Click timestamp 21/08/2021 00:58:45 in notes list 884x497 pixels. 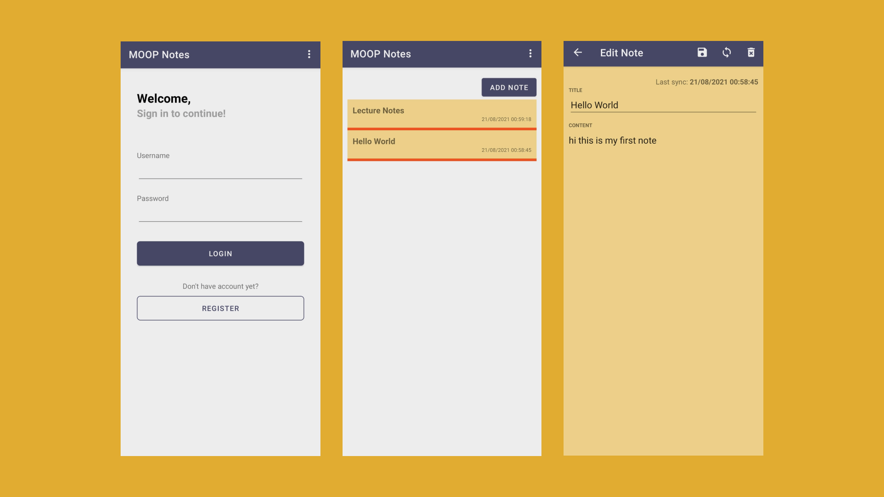(506, 150)
